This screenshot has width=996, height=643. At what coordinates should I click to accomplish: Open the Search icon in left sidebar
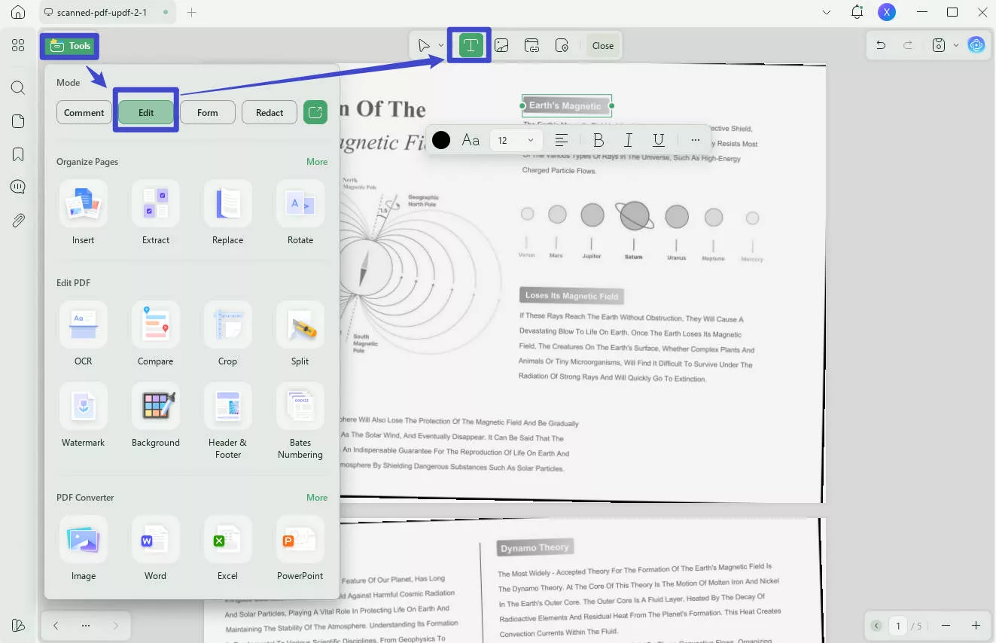tap(18, 88)
